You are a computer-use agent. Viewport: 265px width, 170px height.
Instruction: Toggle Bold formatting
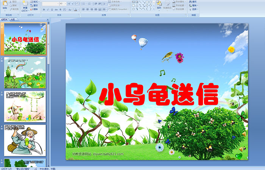(x=44, y=9)
